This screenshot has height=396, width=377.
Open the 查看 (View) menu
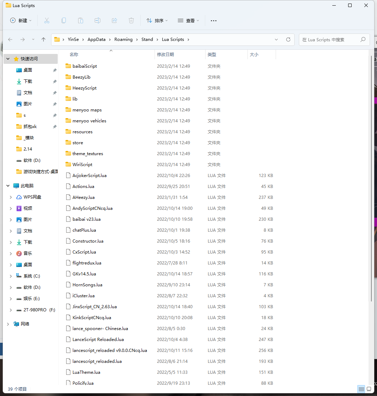[x=188, y=20]
